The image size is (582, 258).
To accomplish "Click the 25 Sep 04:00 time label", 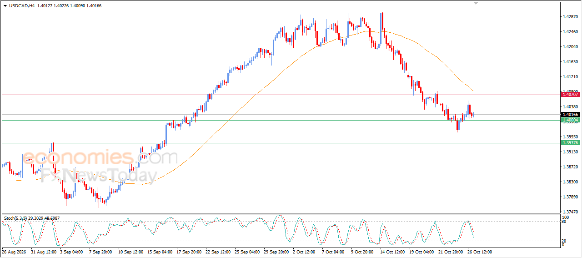I will 248,252.
